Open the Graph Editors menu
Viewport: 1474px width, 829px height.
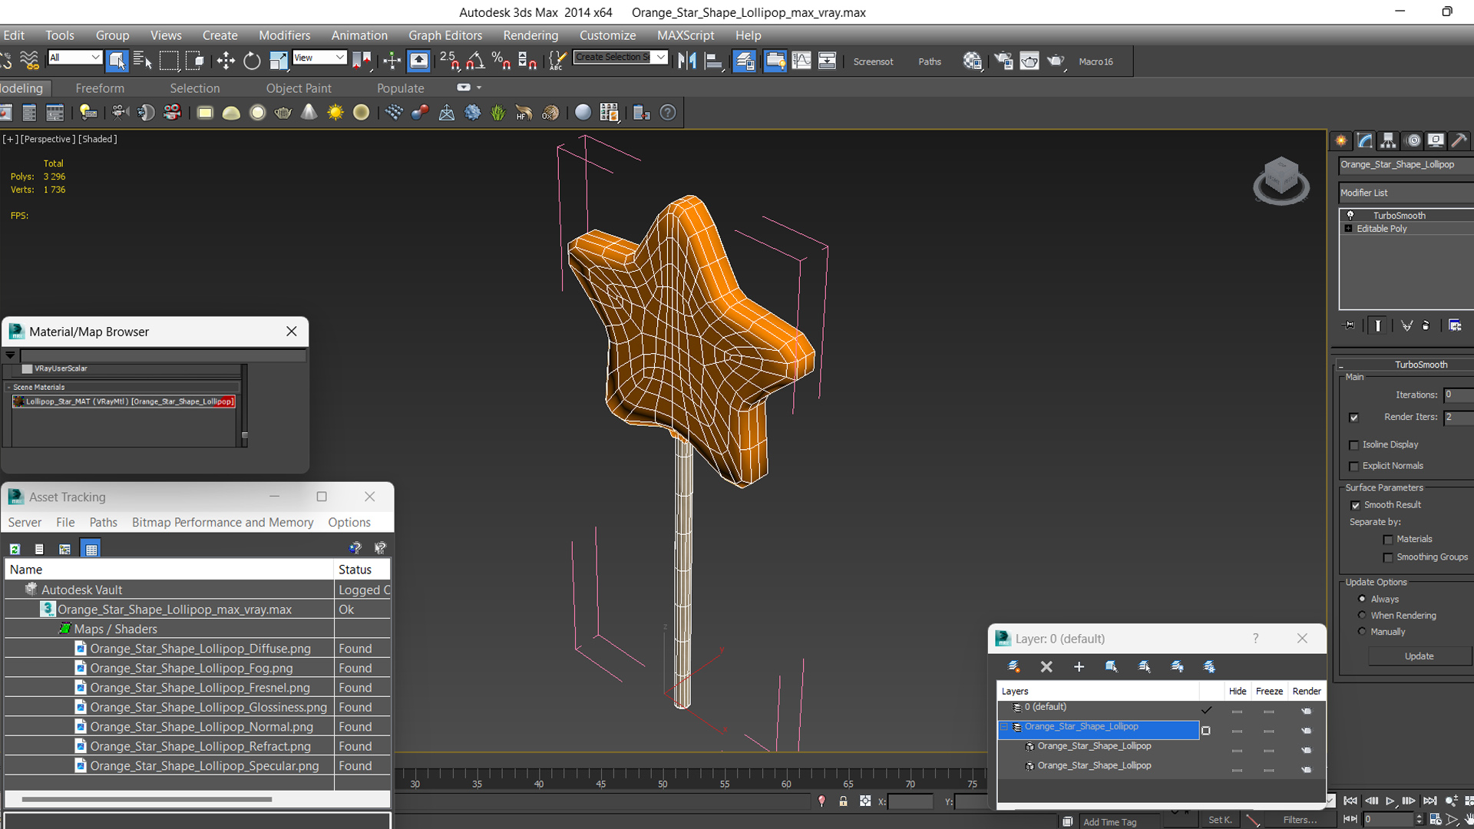point(445,35)
